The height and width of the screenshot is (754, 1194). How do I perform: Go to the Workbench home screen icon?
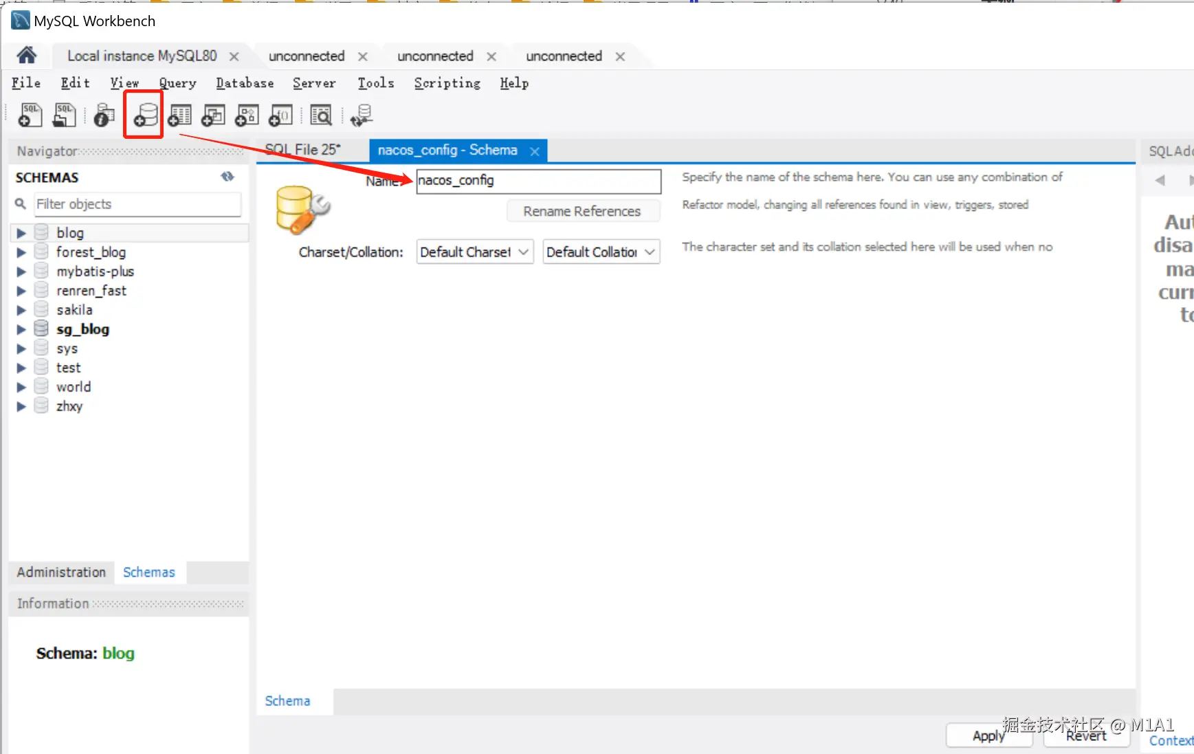27,55
